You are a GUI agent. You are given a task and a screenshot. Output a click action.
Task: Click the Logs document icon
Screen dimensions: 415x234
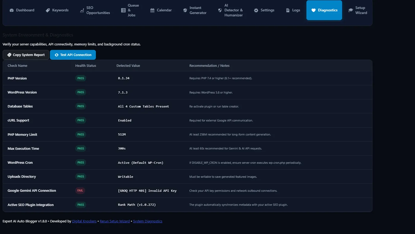pos(288,10)
